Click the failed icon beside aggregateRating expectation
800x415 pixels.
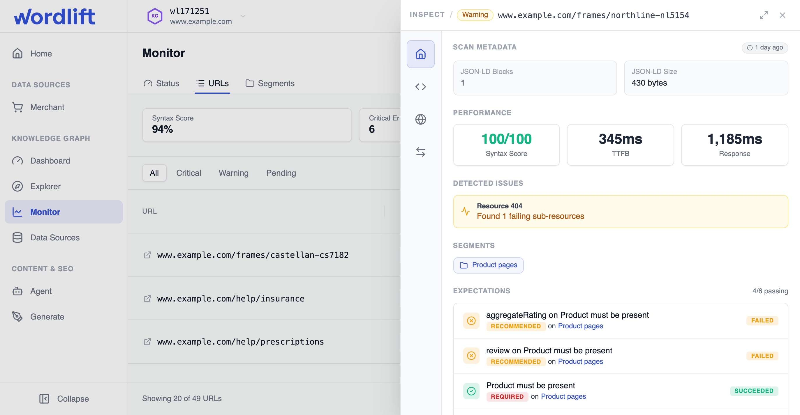[x=471, y=320]
